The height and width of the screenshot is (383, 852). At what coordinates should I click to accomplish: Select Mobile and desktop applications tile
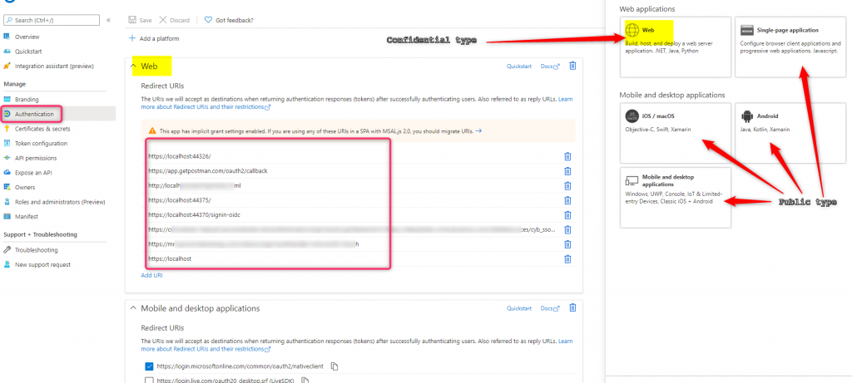point(676,198)
